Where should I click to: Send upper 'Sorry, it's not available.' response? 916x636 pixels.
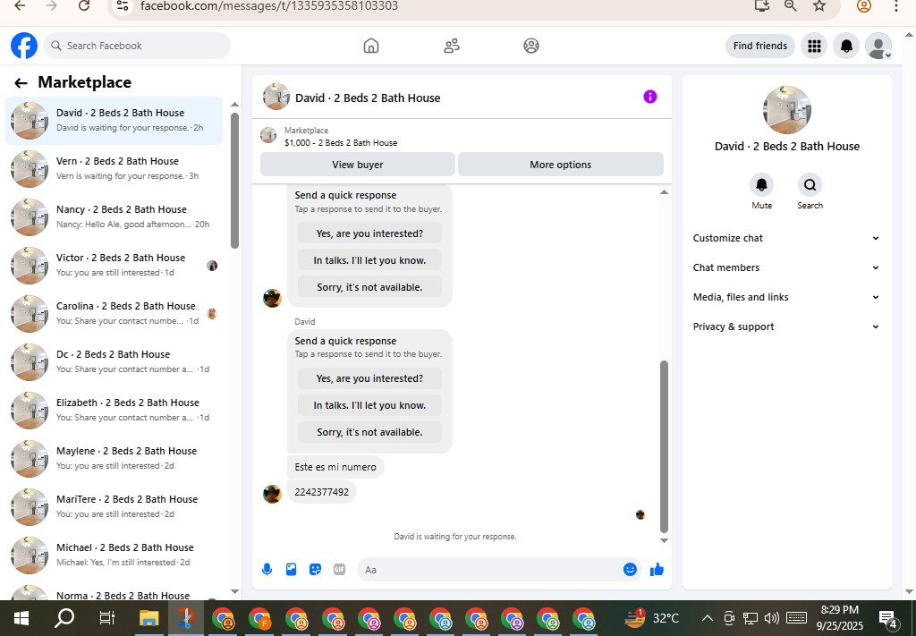point(369,287)
